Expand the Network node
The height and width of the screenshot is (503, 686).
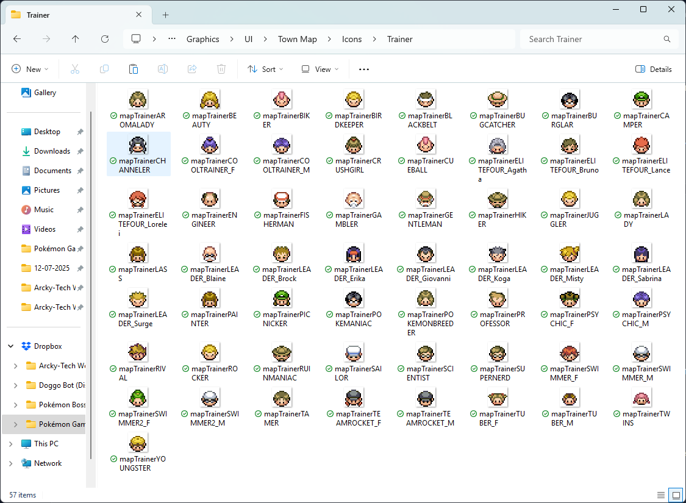point(11,463)
